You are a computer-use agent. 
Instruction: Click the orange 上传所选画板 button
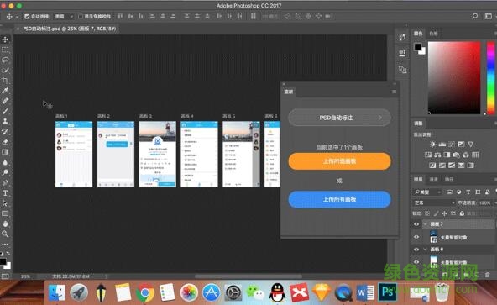339,161
